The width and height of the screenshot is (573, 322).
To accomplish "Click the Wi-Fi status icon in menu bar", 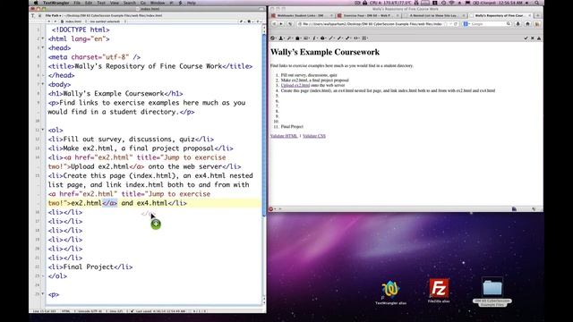I will 451,3.
